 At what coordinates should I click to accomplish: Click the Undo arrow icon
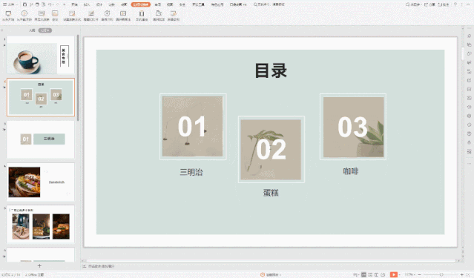[50, 4]
